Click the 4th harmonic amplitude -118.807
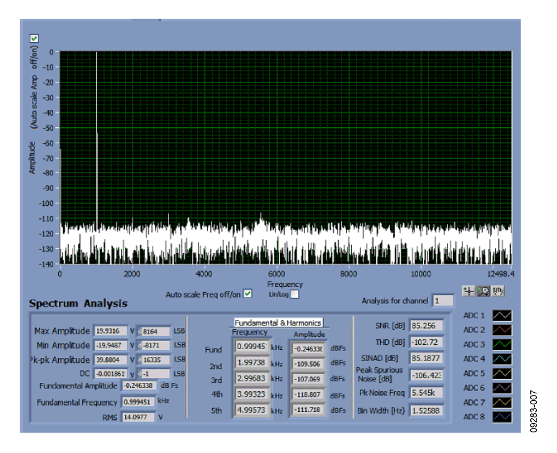Viewport: 557px width, 453px height. pos(308,394)
